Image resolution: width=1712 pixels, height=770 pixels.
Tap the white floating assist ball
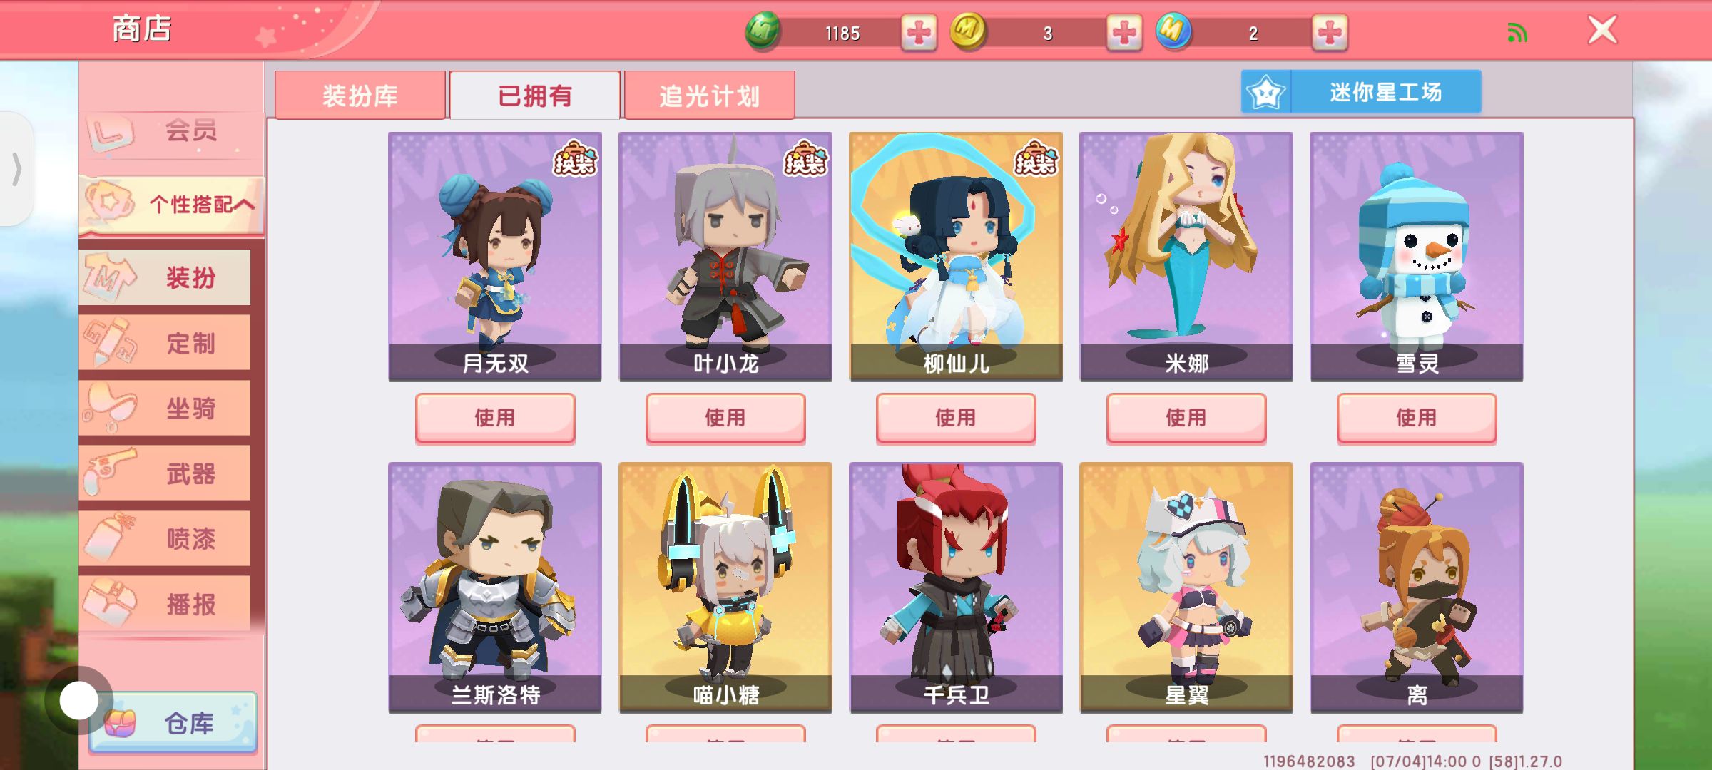79,700
